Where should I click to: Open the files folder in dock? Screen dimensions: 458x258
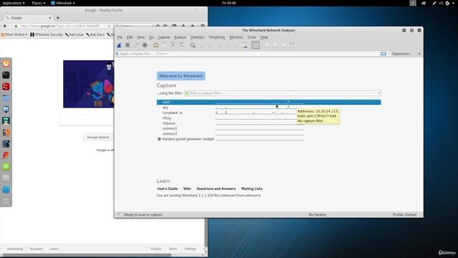tap(6, 98)
